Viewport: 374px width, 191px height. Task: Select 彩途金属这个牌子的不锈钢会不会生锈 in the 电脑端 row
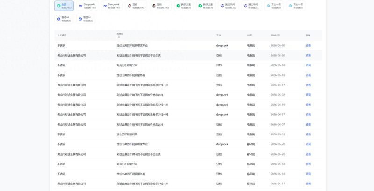[x=138, y=55]
